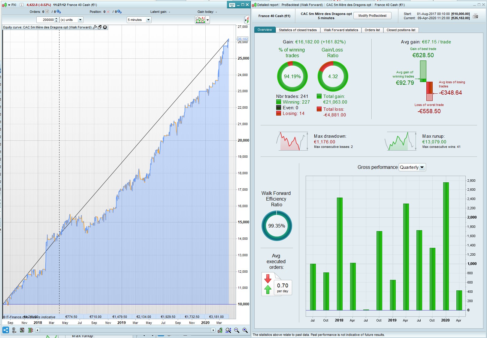487x338 pixels.
Task: Open the Gross performance Quarterly dropdown
Action: pyautogui.click(x=412, y=167)
